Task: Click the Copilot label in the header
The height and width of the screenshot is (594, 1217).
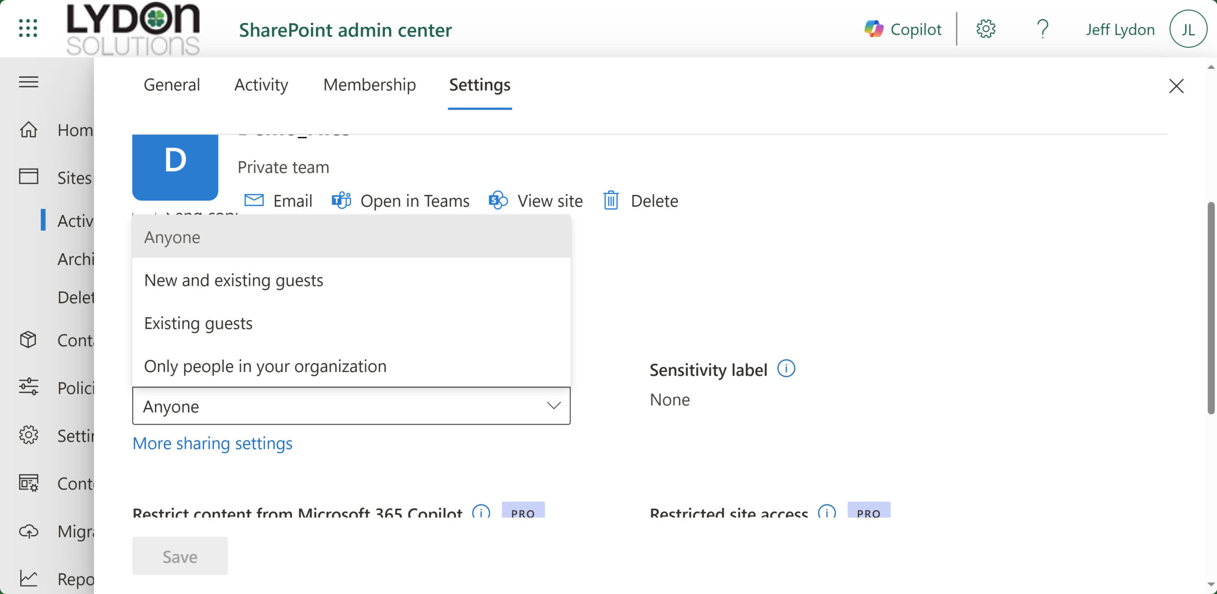Action: tap(916, 29)
